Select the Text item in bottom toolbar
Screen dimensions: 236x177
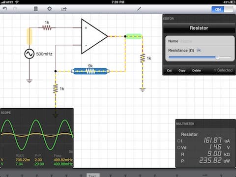[93, 176]
